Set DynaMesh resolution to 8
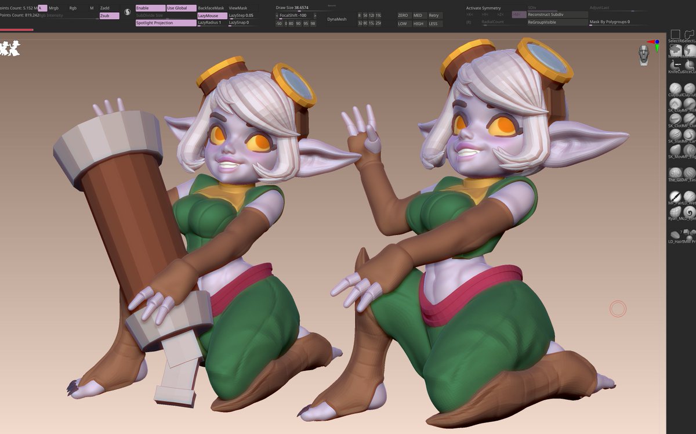 tap(359, 16)
